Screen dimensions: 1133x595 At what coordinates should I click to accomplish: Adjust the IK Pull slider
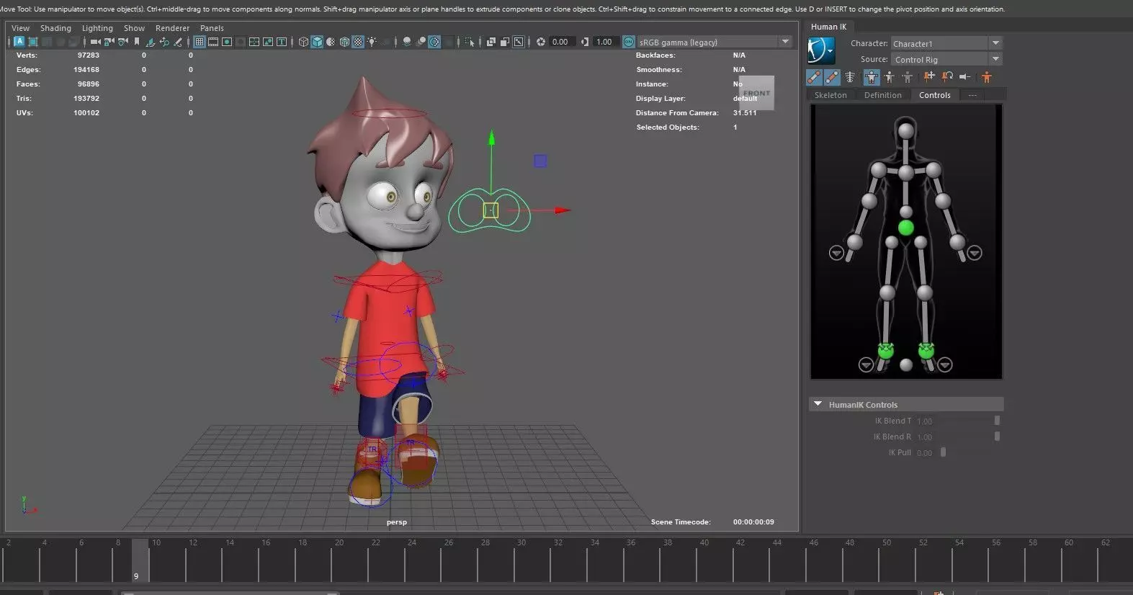point(943,452)
